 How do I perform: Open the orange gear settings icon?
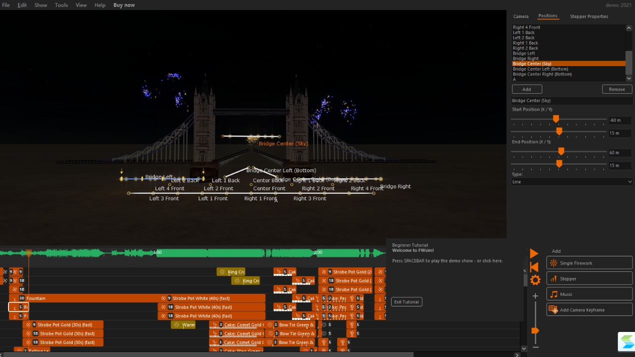(535, 280)
